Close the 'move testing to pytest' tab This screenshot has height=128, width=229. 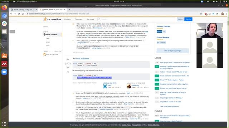36,10
